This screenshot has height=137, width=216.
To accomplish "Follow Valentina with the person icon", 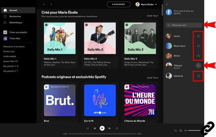I will [x=198, y=76].
